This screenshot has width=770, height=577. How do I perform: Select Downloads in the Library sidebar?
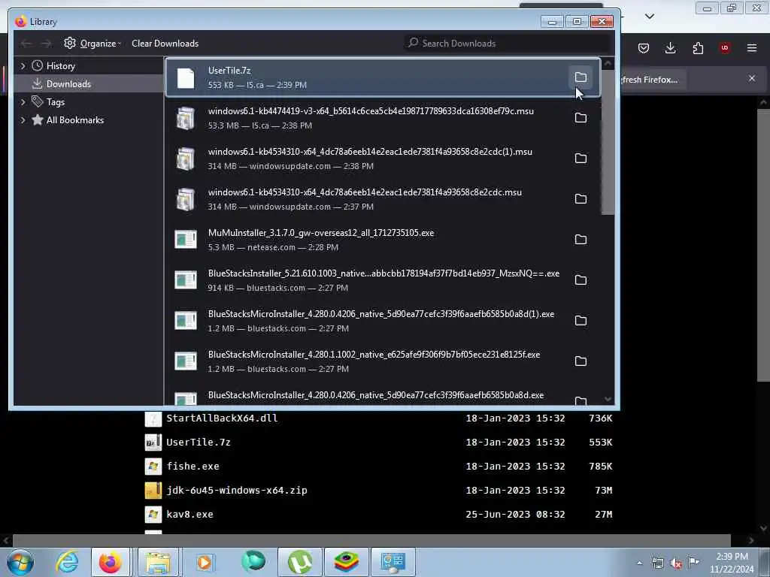[x=89, y=84]
